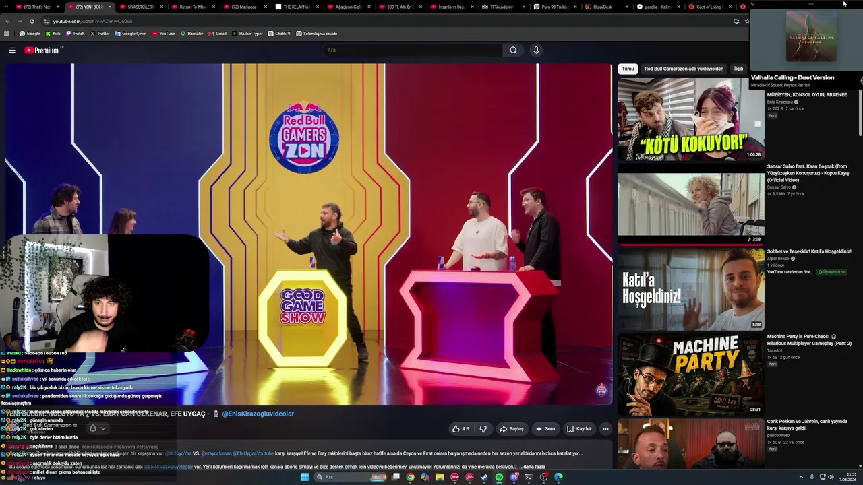Toggle the channel notification bell
Image resolution: width=863 pixels, height=485 pixels.
[93, 428]
